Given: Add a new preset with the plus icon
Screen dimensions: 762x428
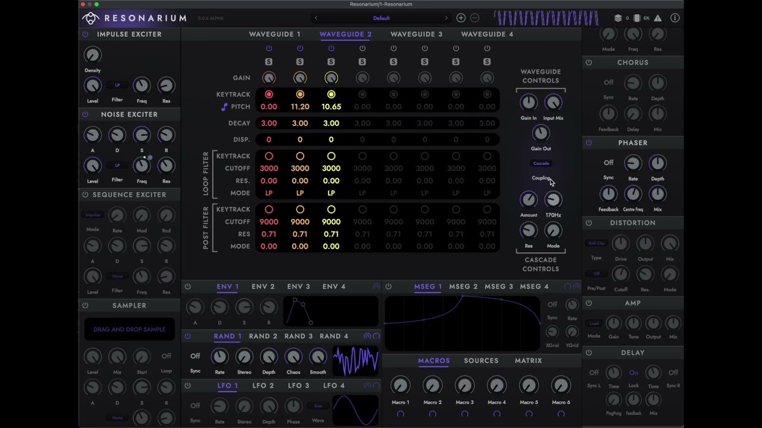Looking at the screenshot, I should click(461, 18).
